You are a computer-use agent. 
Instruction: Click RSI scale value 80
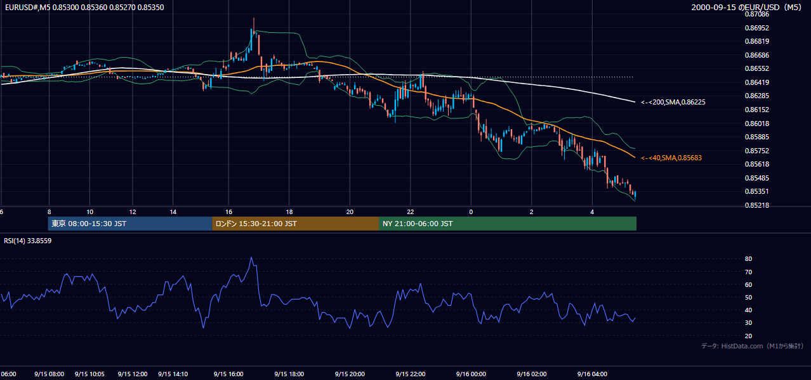tap(748, 259)
